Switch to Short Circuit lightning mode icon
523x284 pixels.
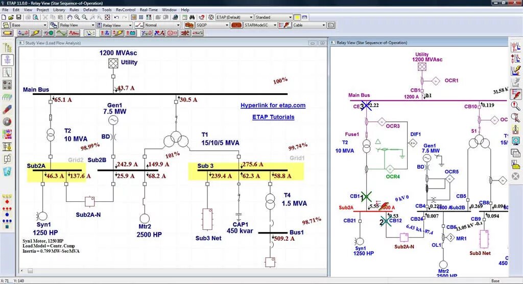pyautogui.click(x=35, y=33)
